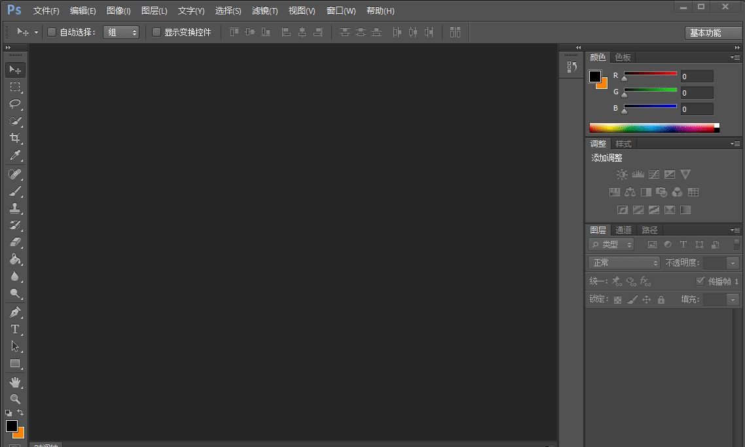
Task: Select the Eraser tool
Action: (15, 242)
